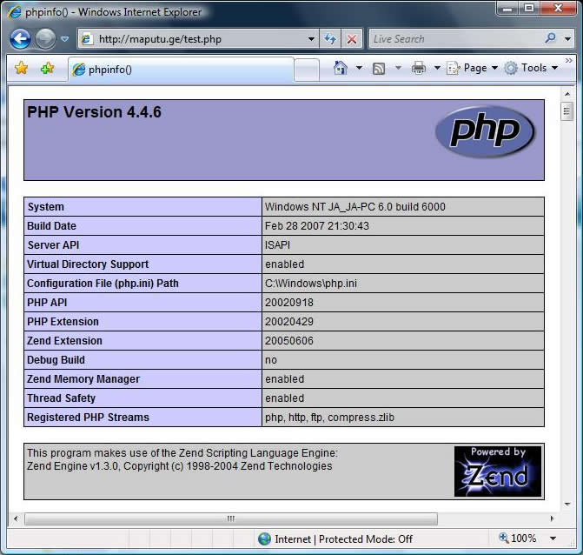Click the '20020429' value

coord(289,322)
